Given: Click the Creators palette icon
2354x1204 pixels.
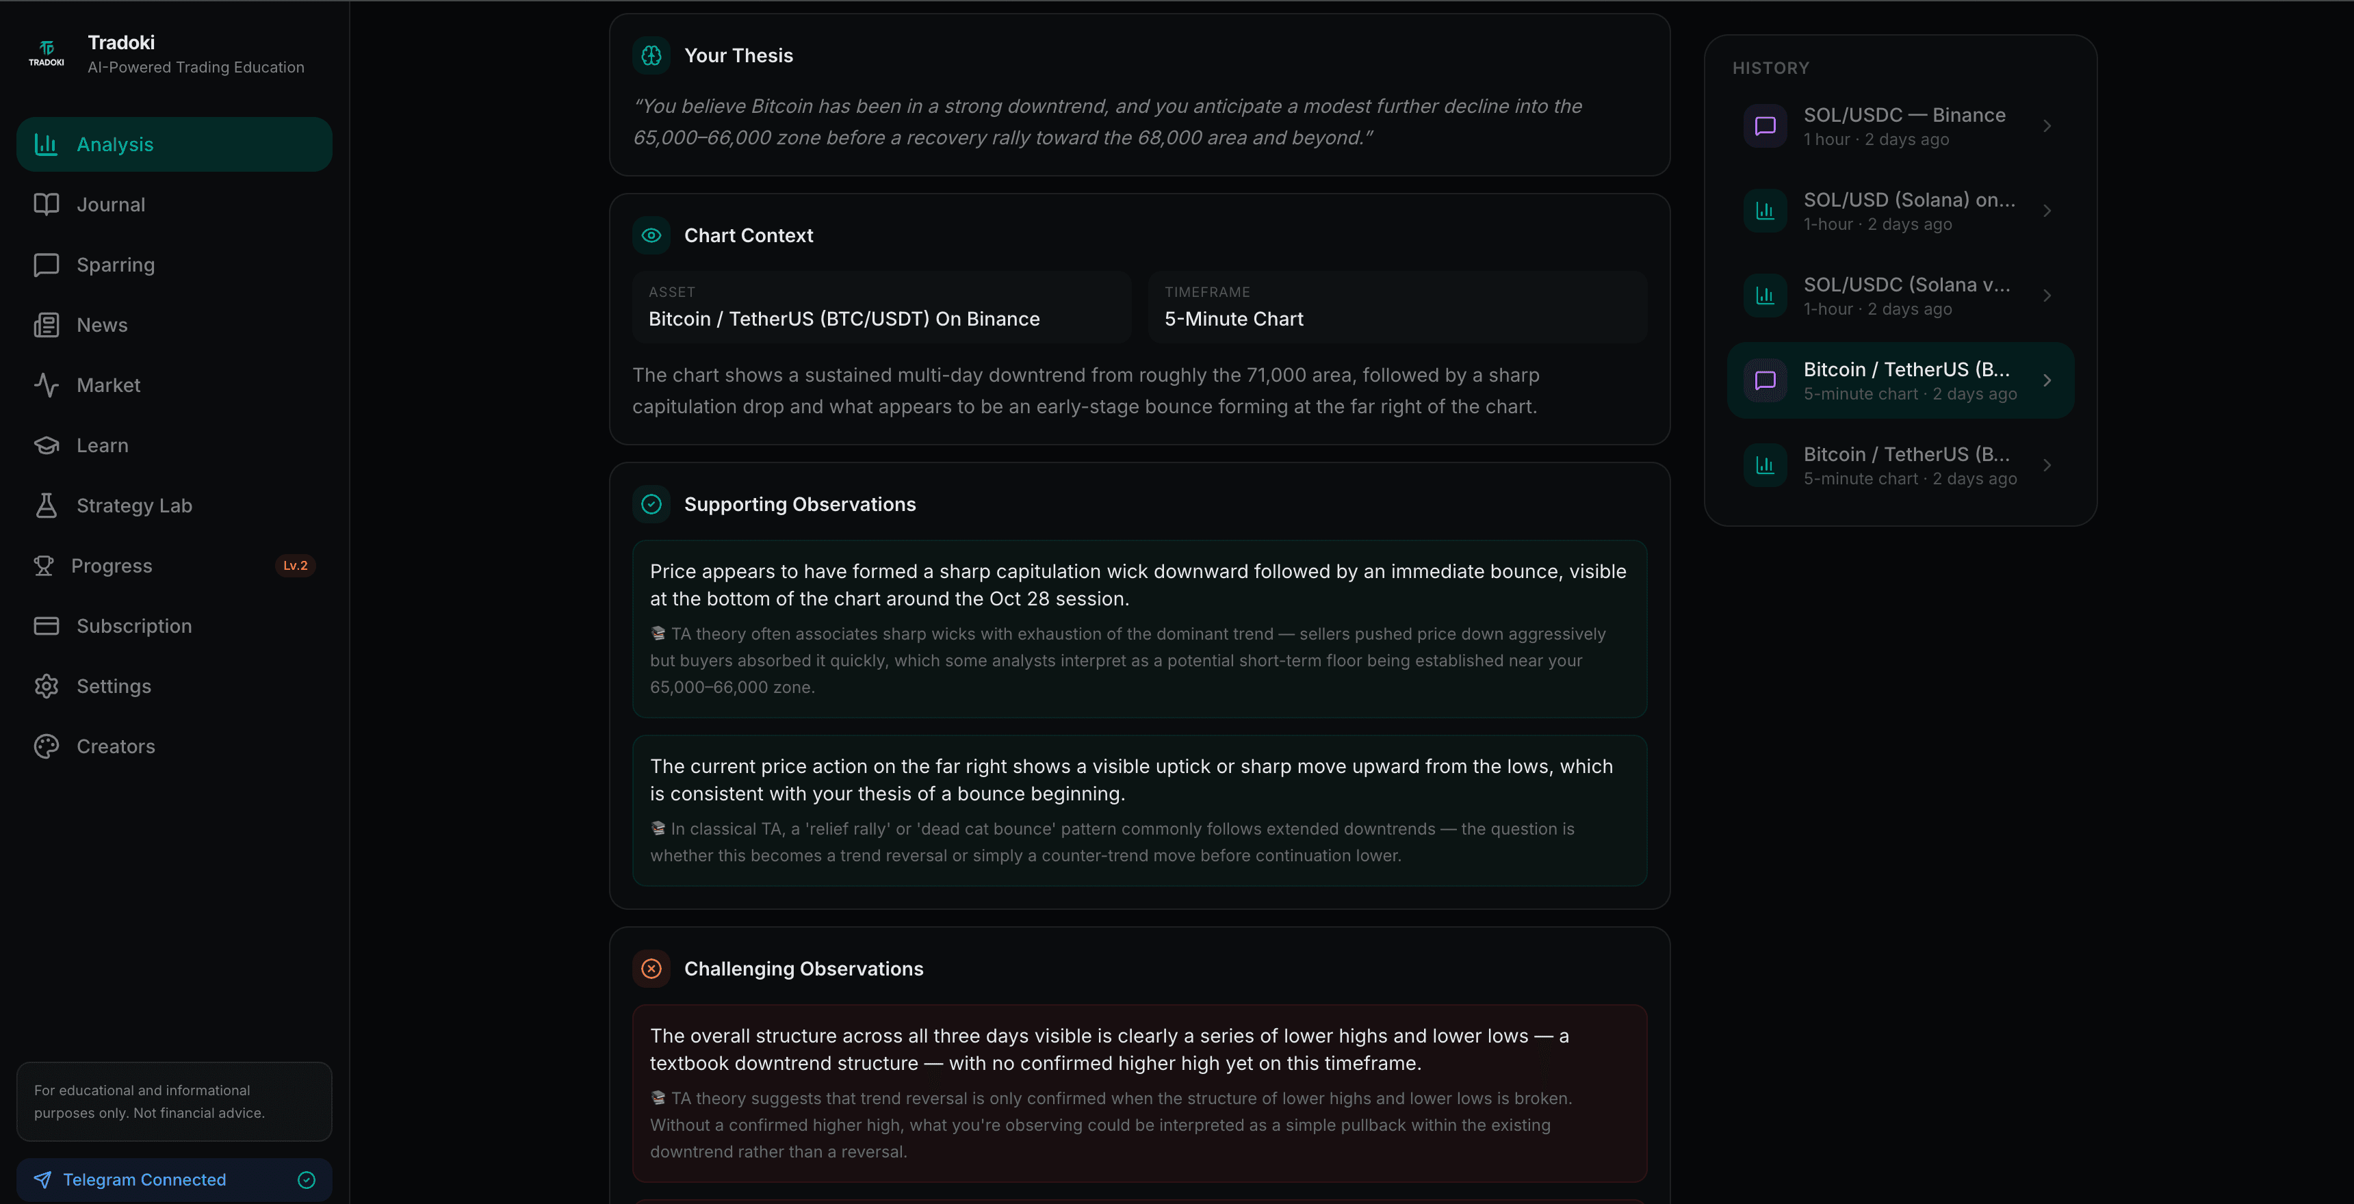Looking at the screenshot, I should pyautogui.click(x=47, y=746).
